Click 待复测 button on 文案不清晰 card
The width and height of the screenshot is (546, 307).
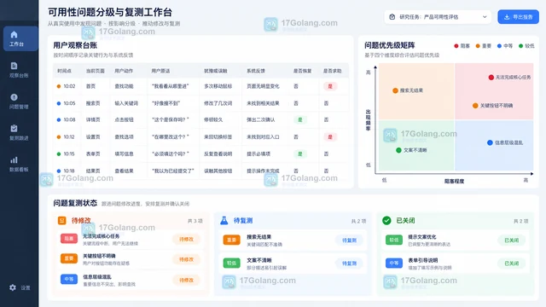(x=349, y=264)
